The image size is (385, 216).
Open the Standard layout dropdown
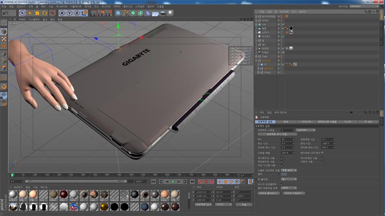click(364, 6)
